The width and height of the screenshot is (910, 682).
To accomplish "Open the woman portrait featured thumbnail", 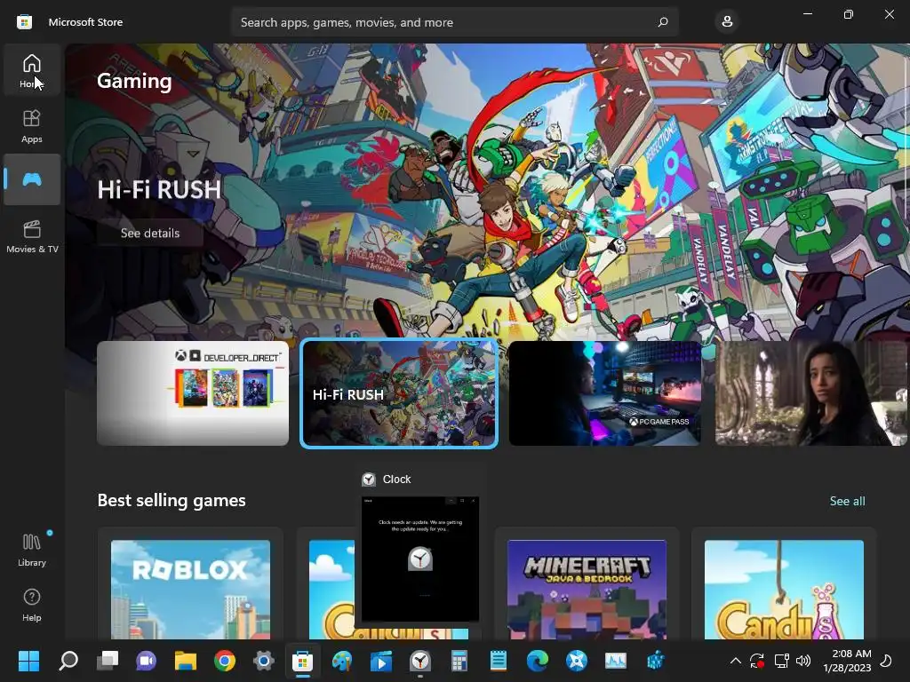I will coord(810,393).
